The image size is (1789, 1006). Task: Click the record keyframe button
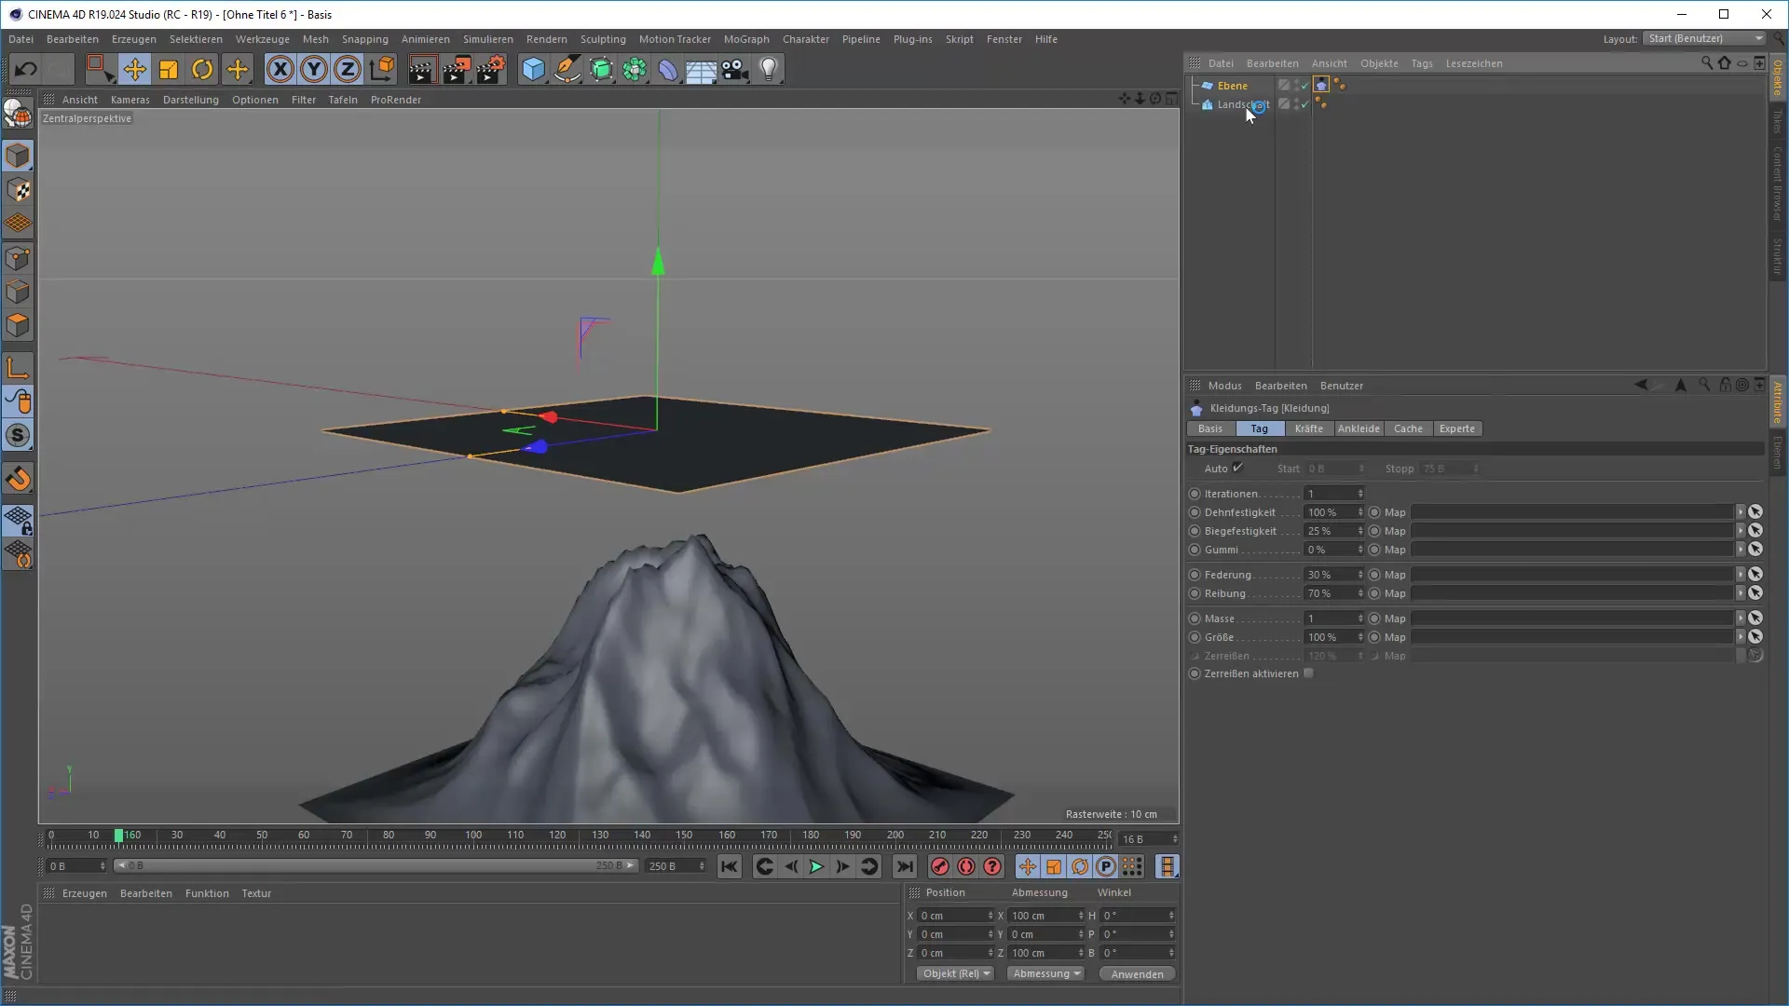click(939, 867)
